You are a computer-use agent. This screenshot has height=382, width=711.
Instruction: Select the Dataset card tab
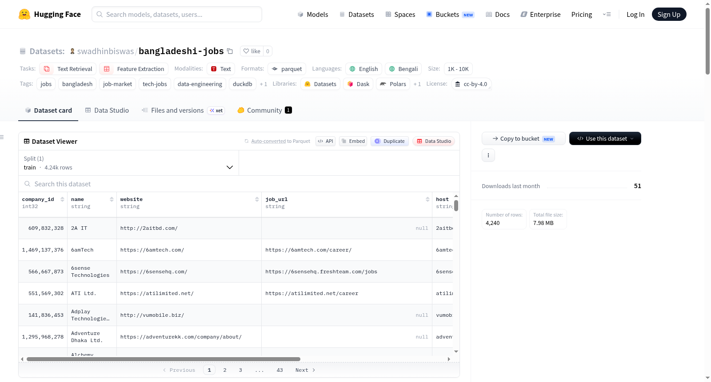[x=48, y=110]
